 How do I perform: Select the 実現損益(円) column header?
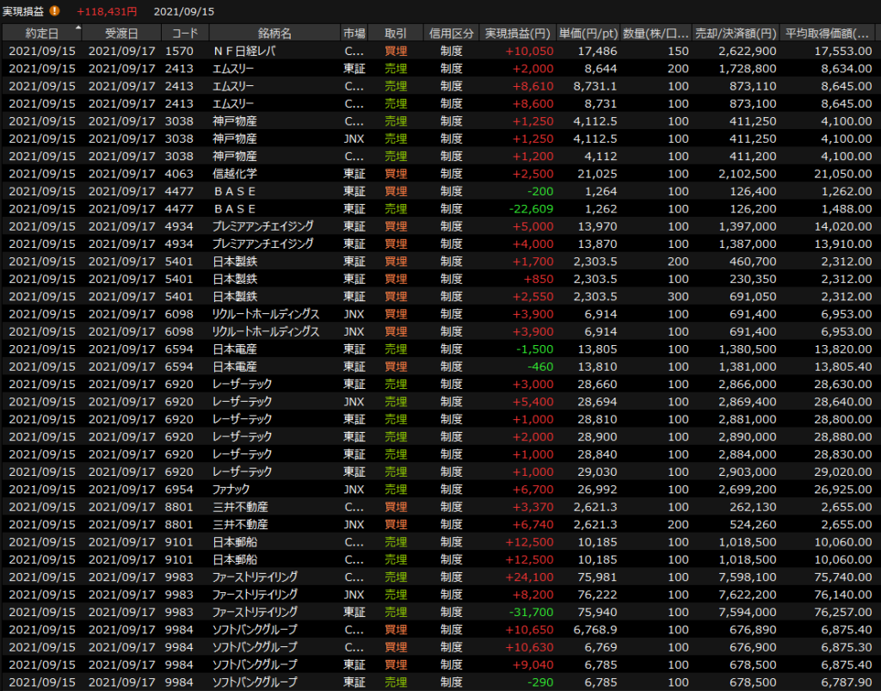pos(517,34)
